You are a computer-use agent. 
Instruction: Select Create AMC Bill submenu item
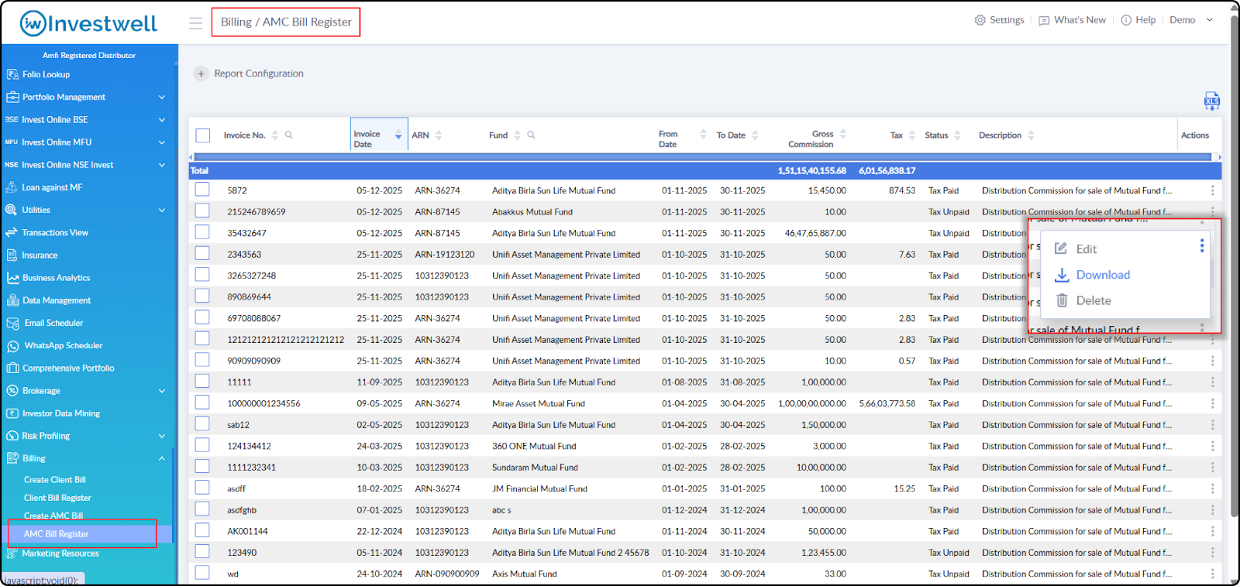(x=53, y=516)
